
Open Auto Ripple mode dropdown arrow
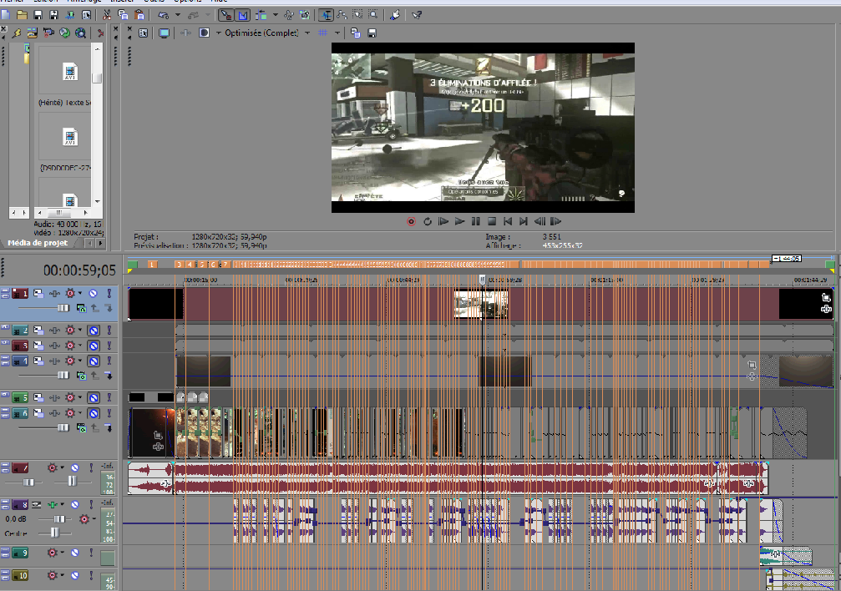(x=275, y=15)
